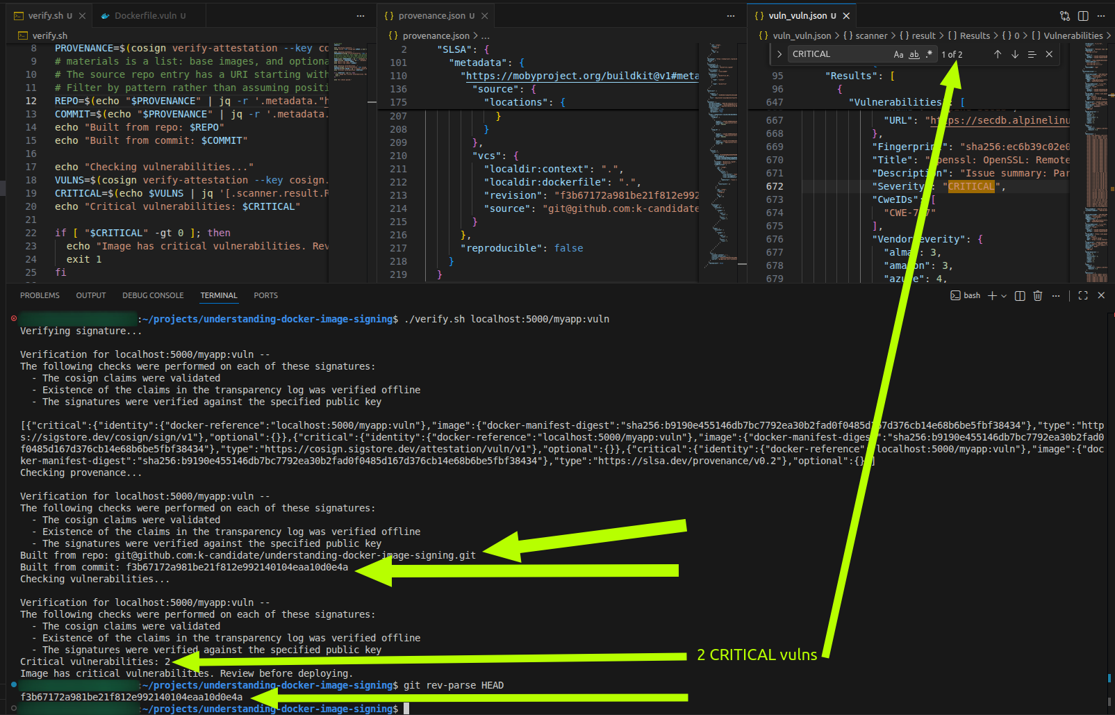Split the terminal pane
This screenshot has height=715, width=1115.
click(1019, 295)
